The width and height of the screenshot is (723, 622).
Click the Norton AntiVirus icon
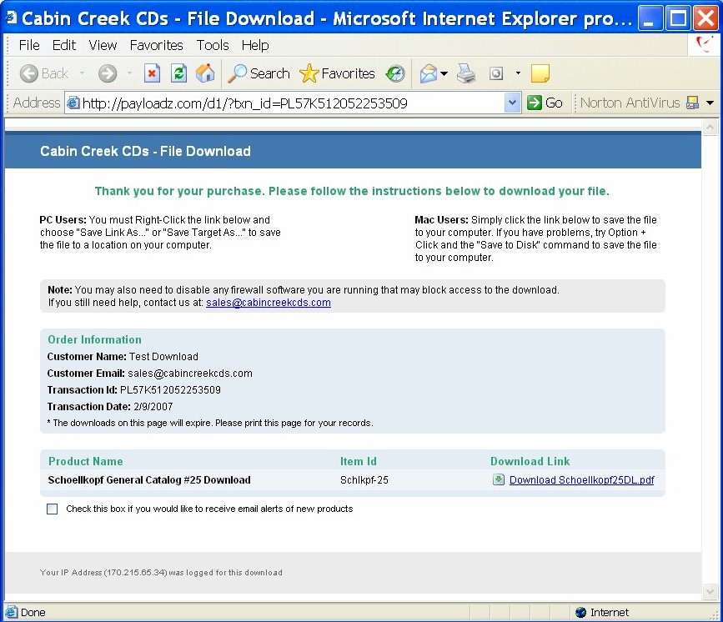click(x=692, y=103)
